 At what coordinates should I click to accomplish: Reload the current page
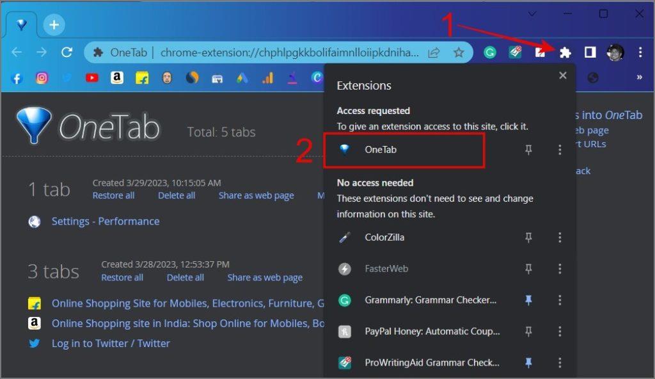(x=67, y=52)
